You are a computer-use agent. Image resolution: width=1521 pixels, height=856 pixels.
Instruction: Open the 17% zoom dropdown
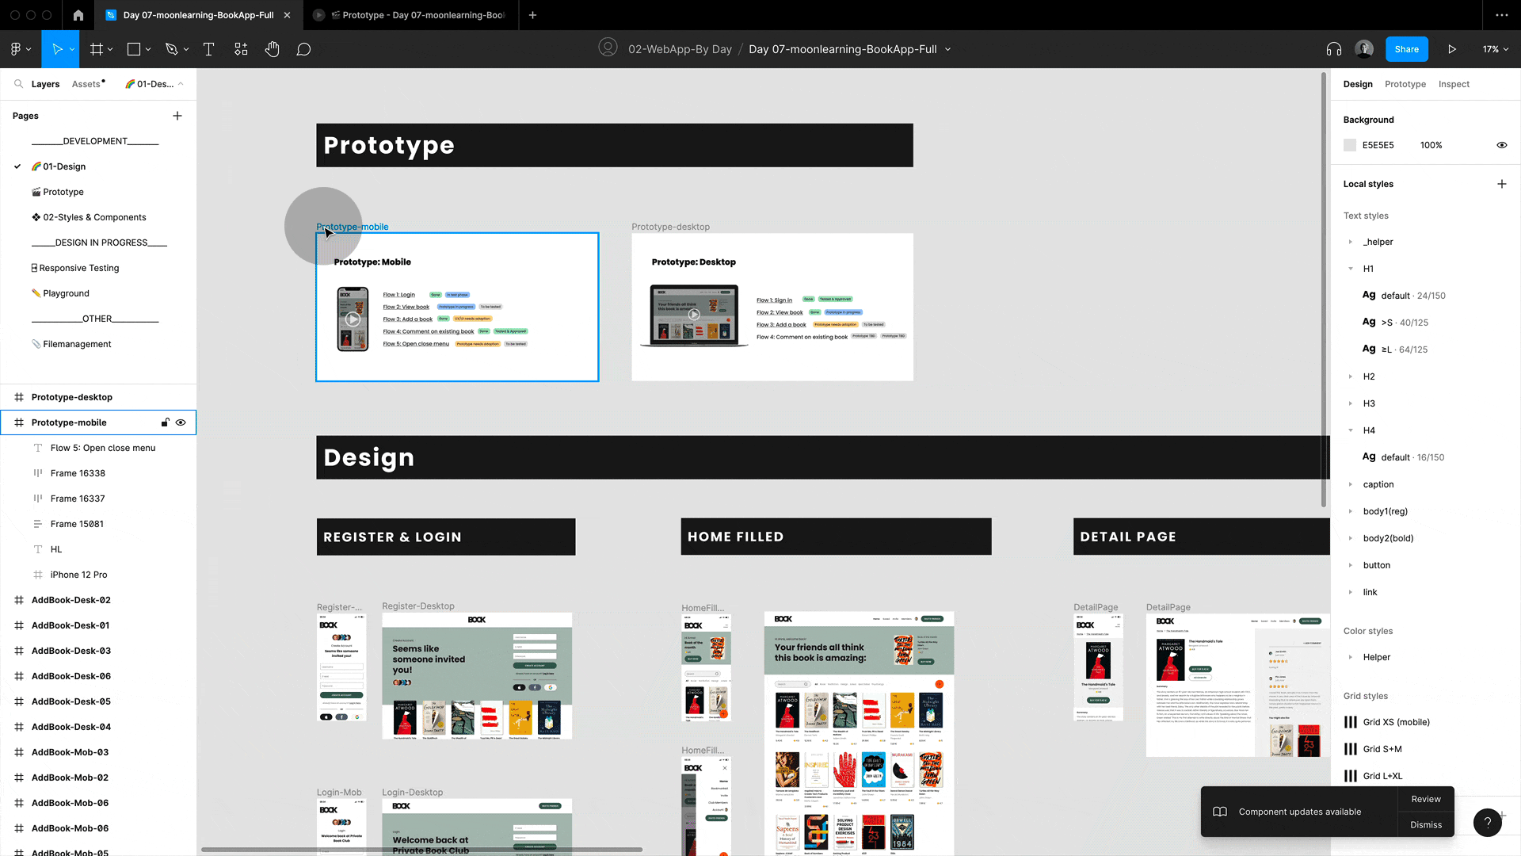tap(1495, 49)
